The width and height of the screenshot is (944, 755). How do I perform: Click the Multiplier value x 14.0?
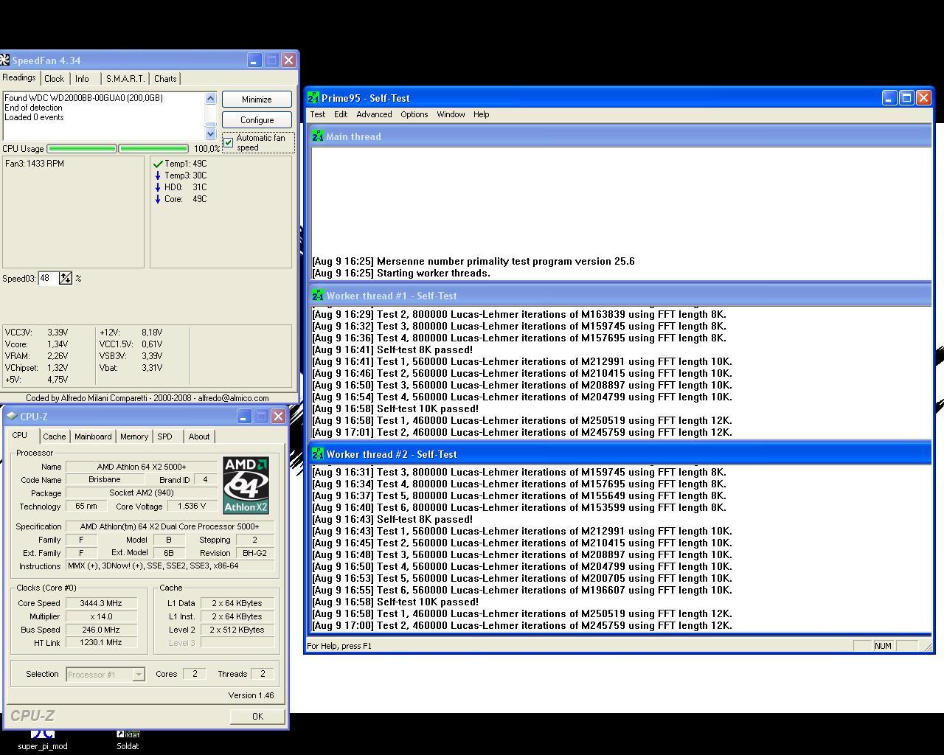tap(101, 616)
